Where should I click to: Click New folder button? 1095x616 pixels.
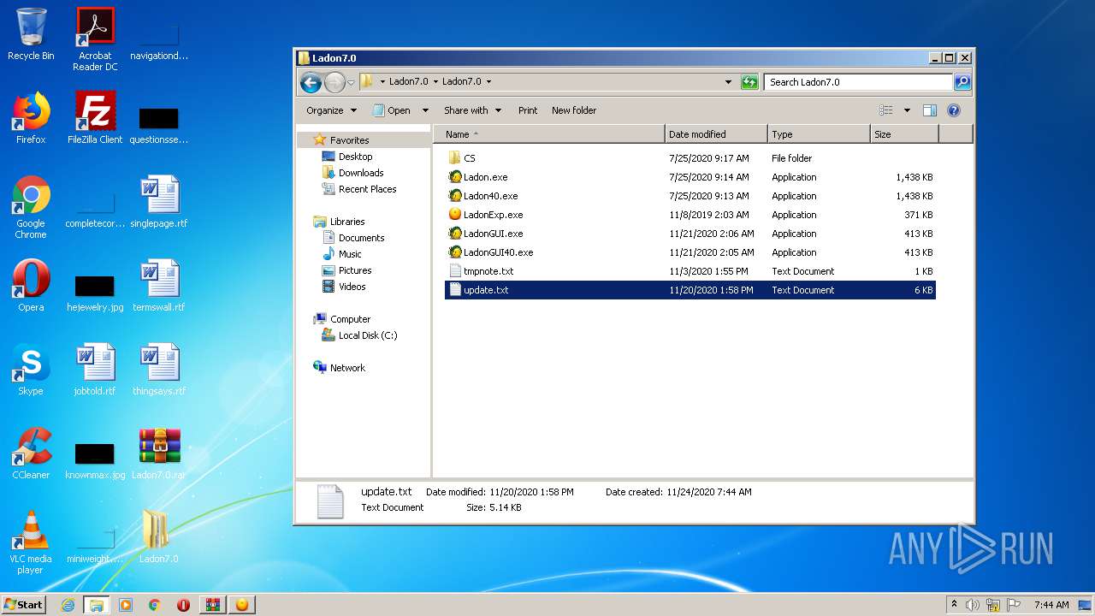click(574, 110)
